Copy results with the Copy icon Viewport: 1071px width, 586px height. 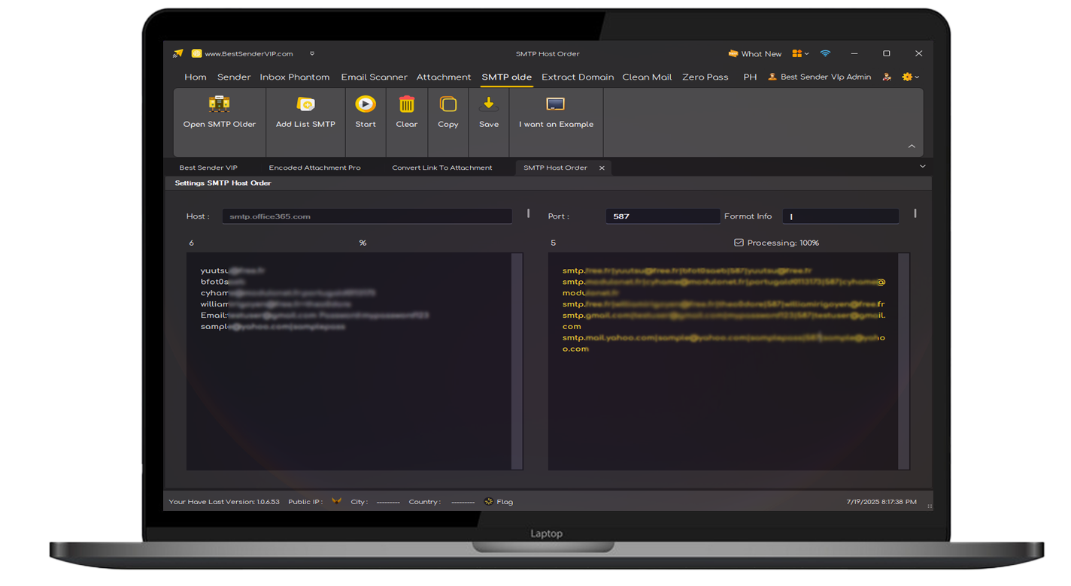click(x=448, y=104)
